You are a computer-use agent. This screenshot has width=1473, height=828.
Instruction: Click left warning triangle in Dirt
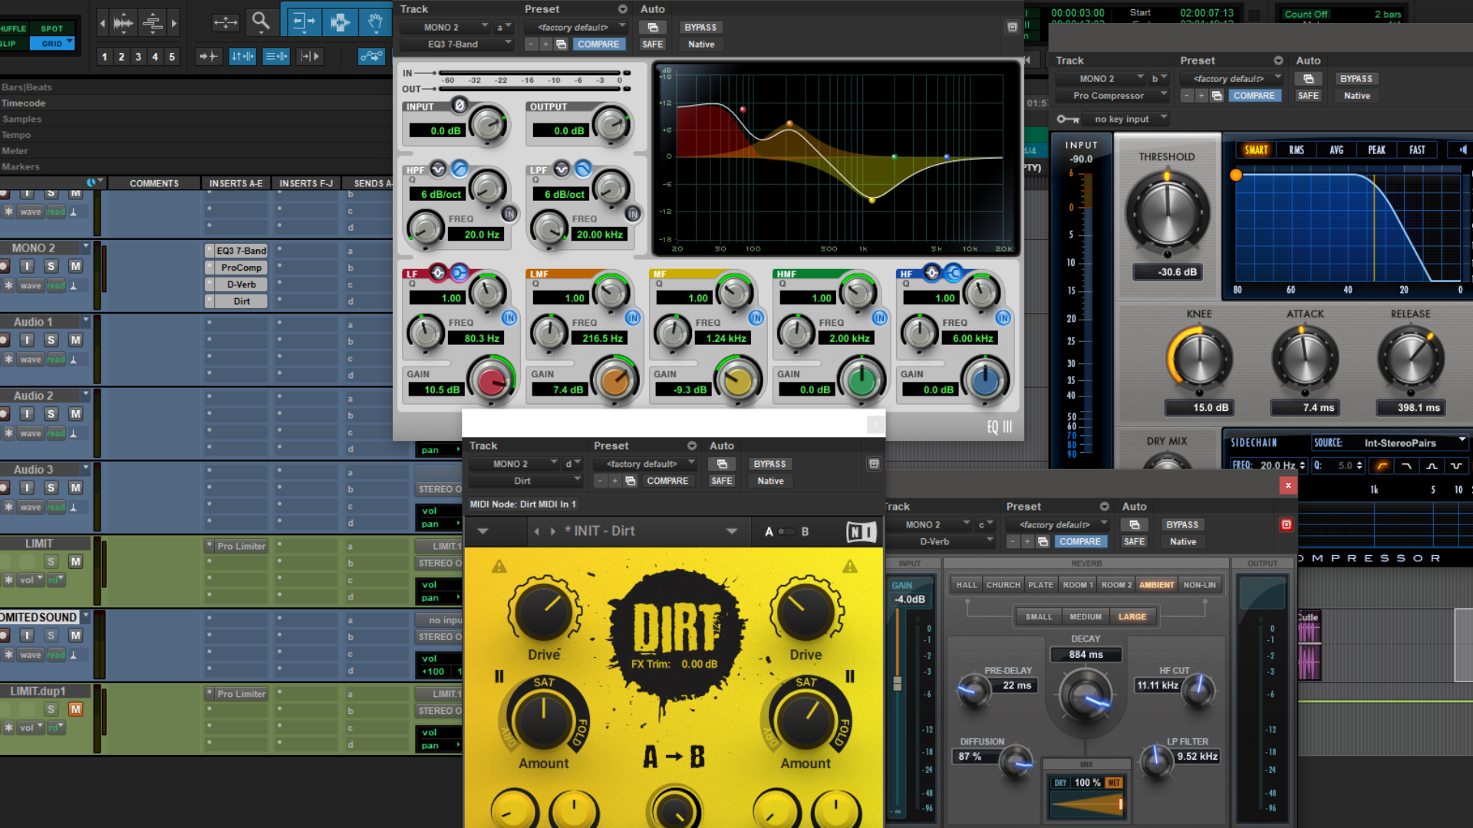coord(499,567)
